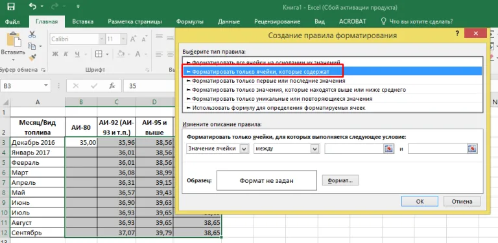Toggle bold (Ж) formatting
The image size is (498, 243).
click(55, 54)
